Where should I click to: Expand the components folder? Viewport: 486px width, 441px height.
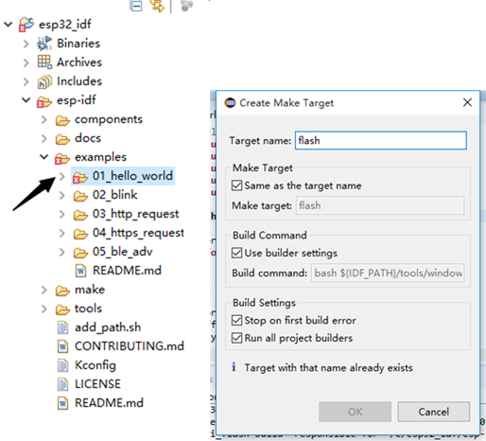pos(44,119)
